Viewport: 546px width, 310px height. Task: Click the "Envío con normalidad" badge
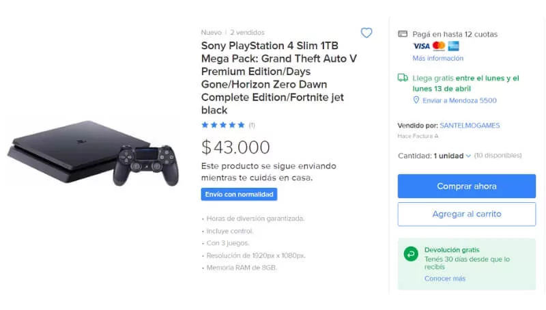pos(239,195)
